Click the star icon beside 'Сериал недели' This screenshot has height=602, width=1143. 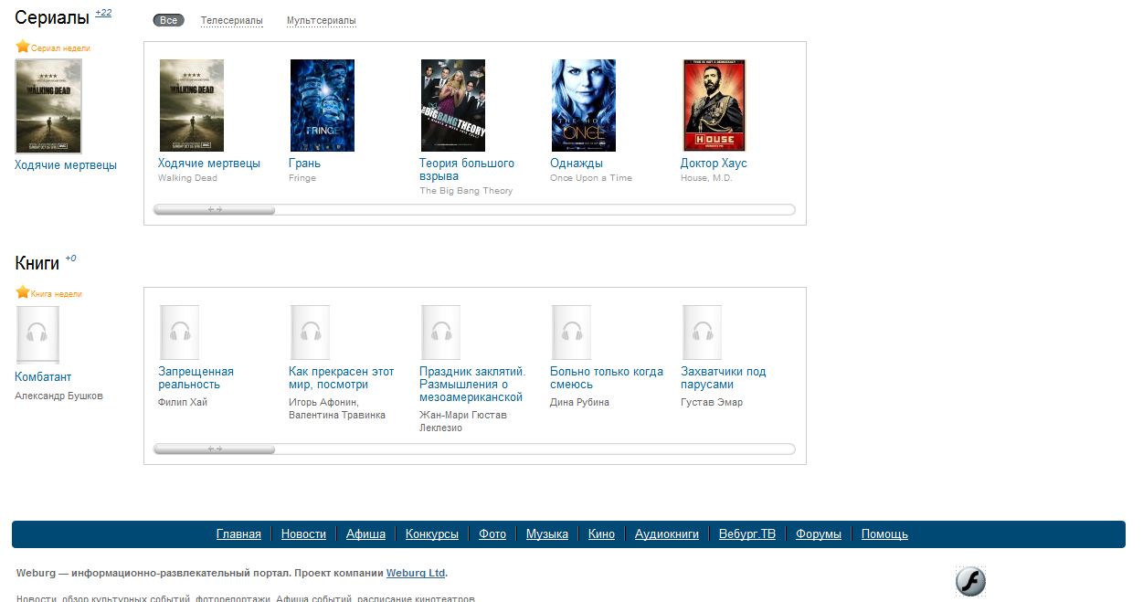[23, 47]
